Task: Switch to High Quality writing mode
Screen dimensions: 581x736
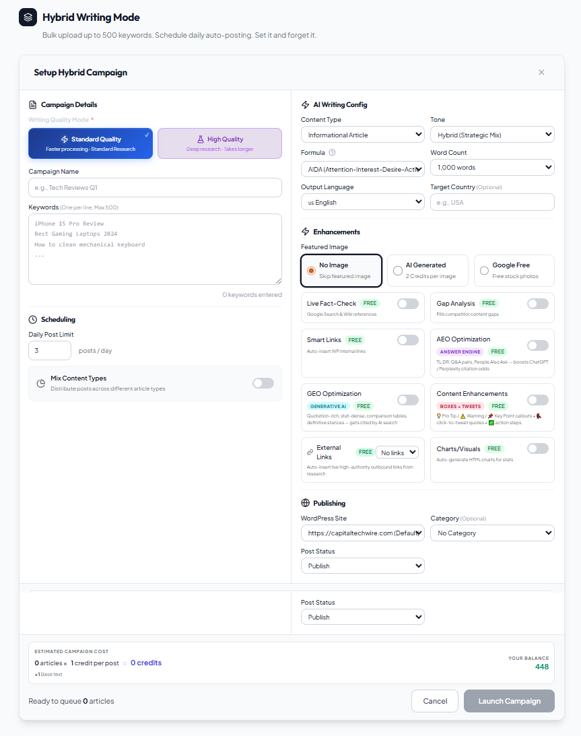Action: 219,143
